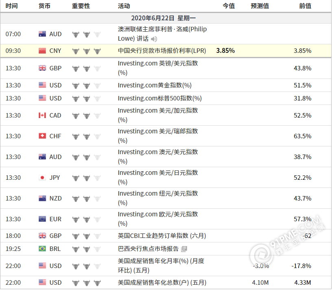Click the Japan flag in the JPY row

(x=42, y=178)
